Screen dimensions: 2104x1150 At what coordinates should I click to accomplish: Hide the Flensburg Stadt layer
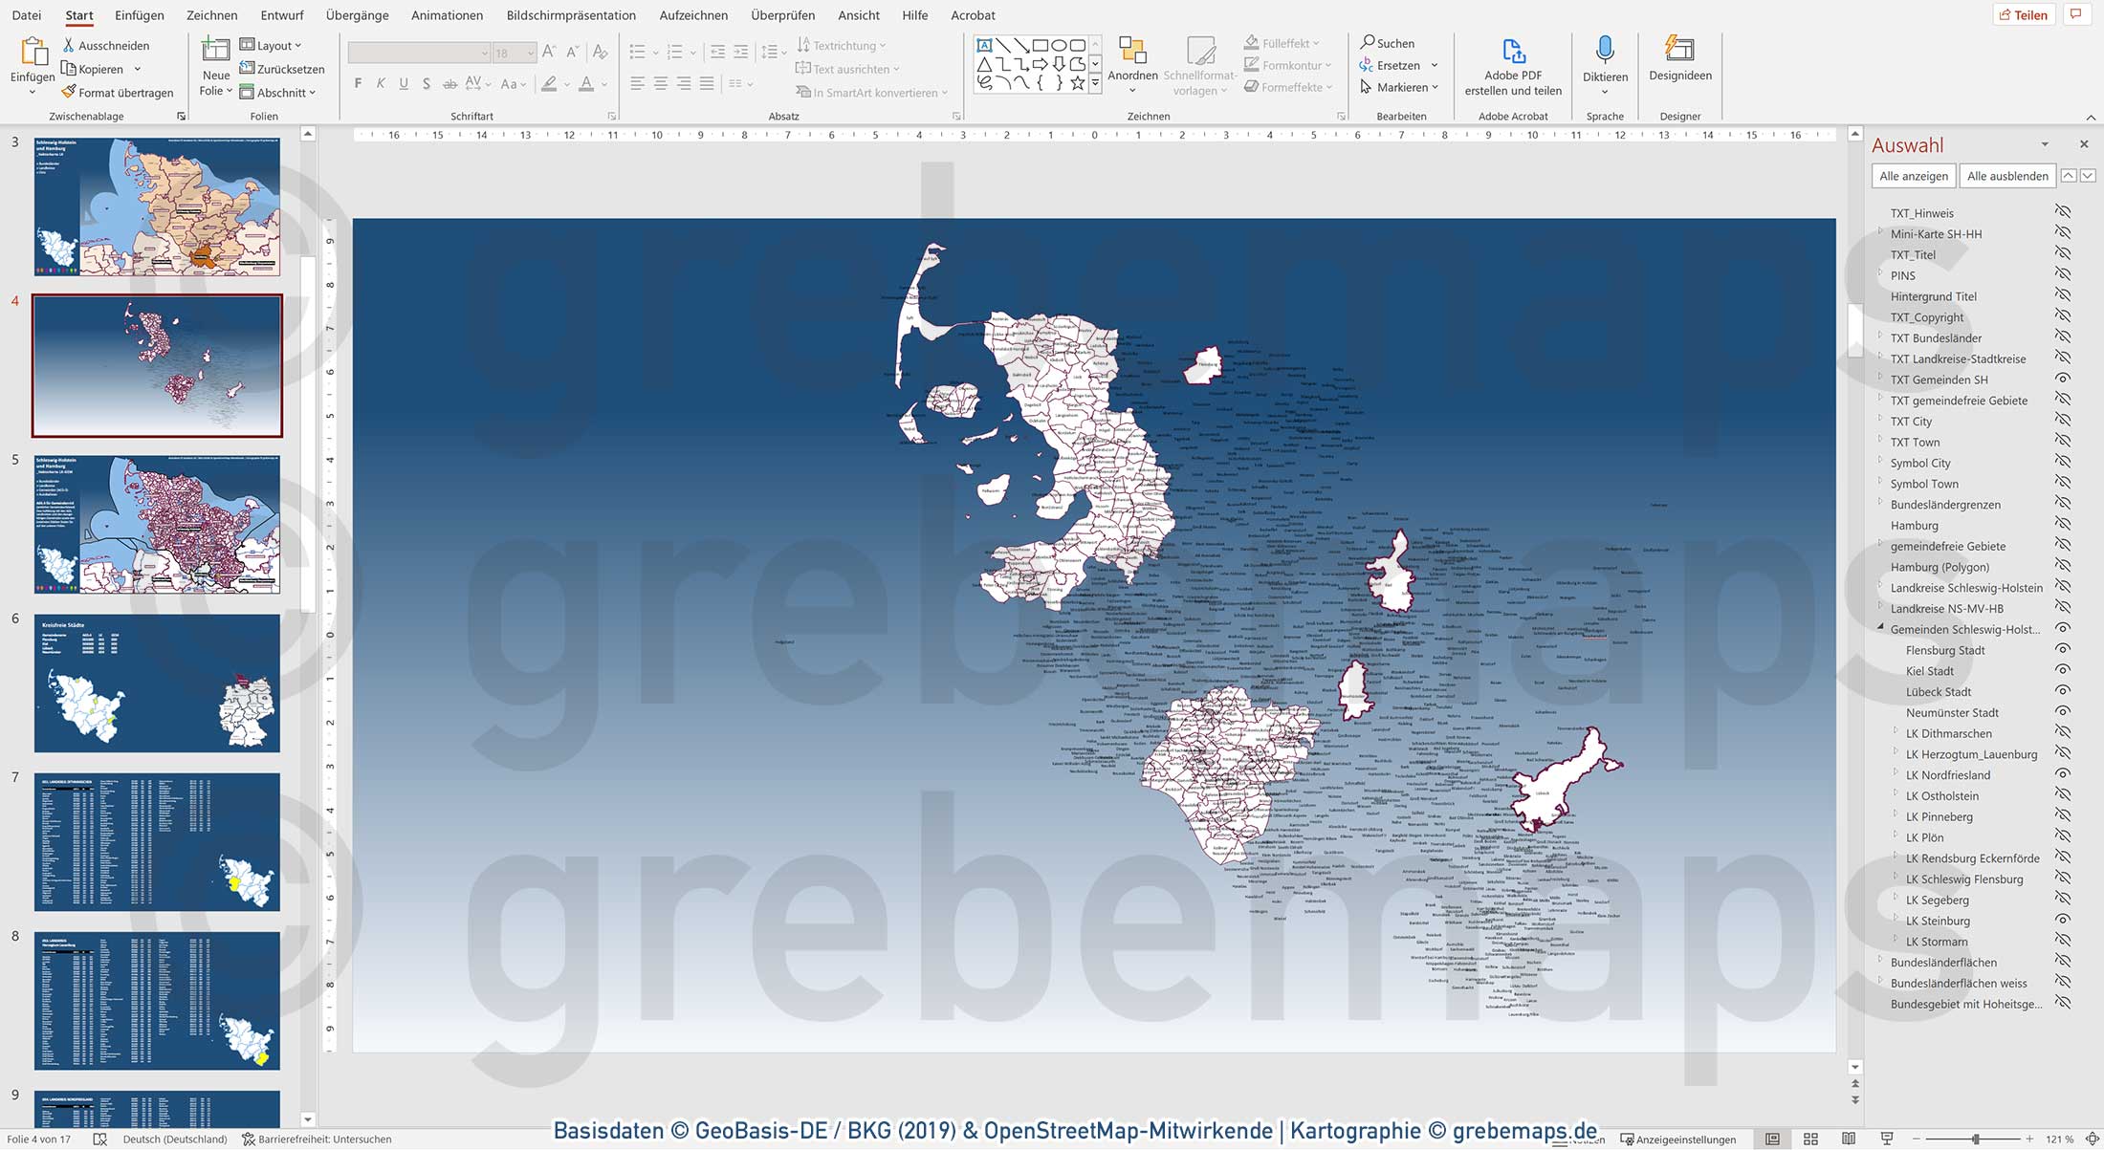(2062, 650)
